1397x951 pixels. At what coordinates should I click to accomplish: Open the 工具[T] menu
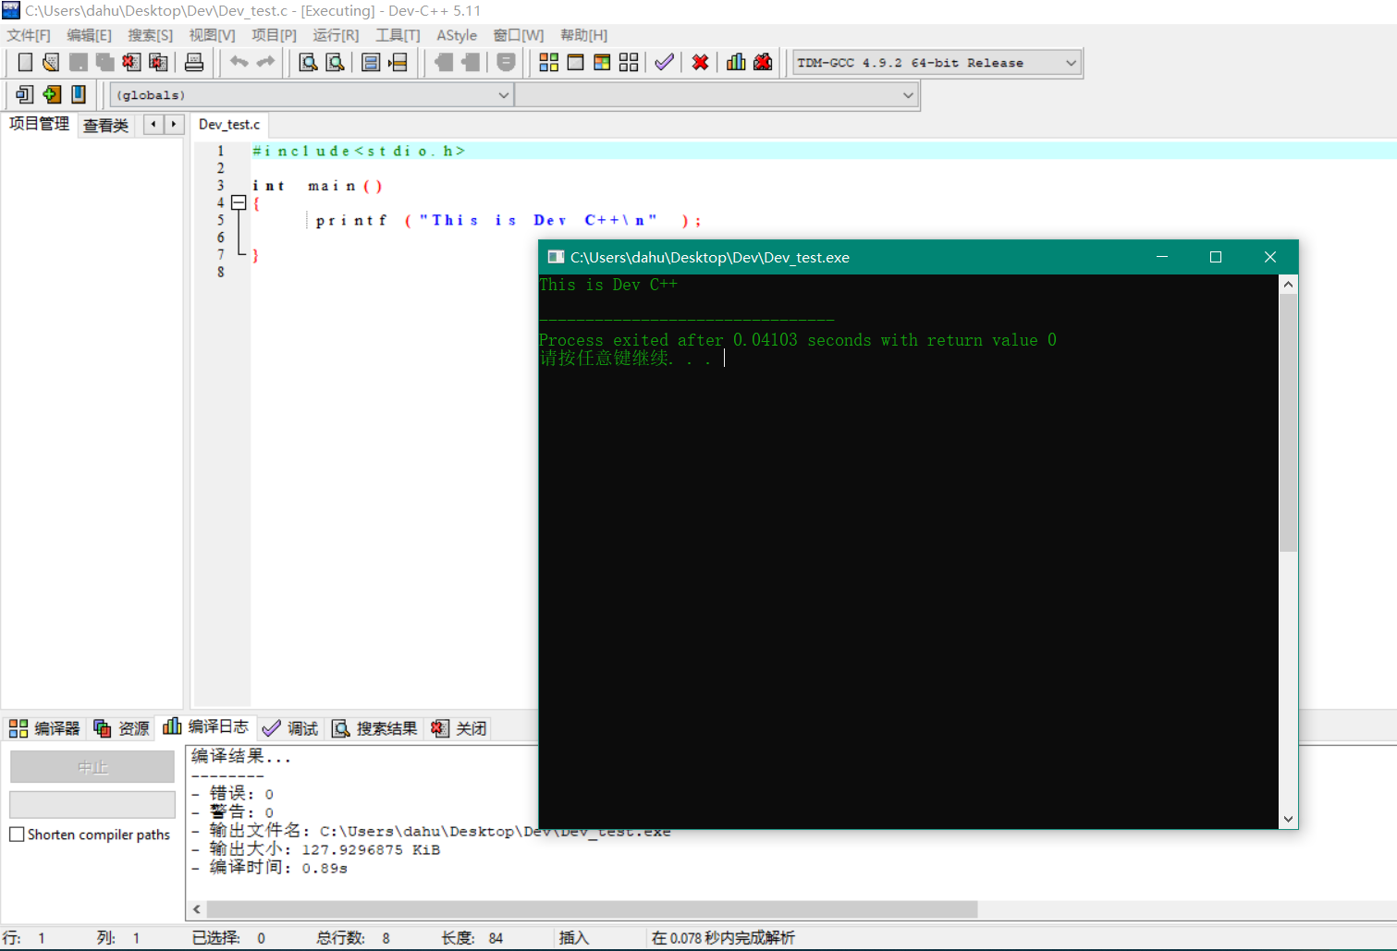click(x=398, y=35)
